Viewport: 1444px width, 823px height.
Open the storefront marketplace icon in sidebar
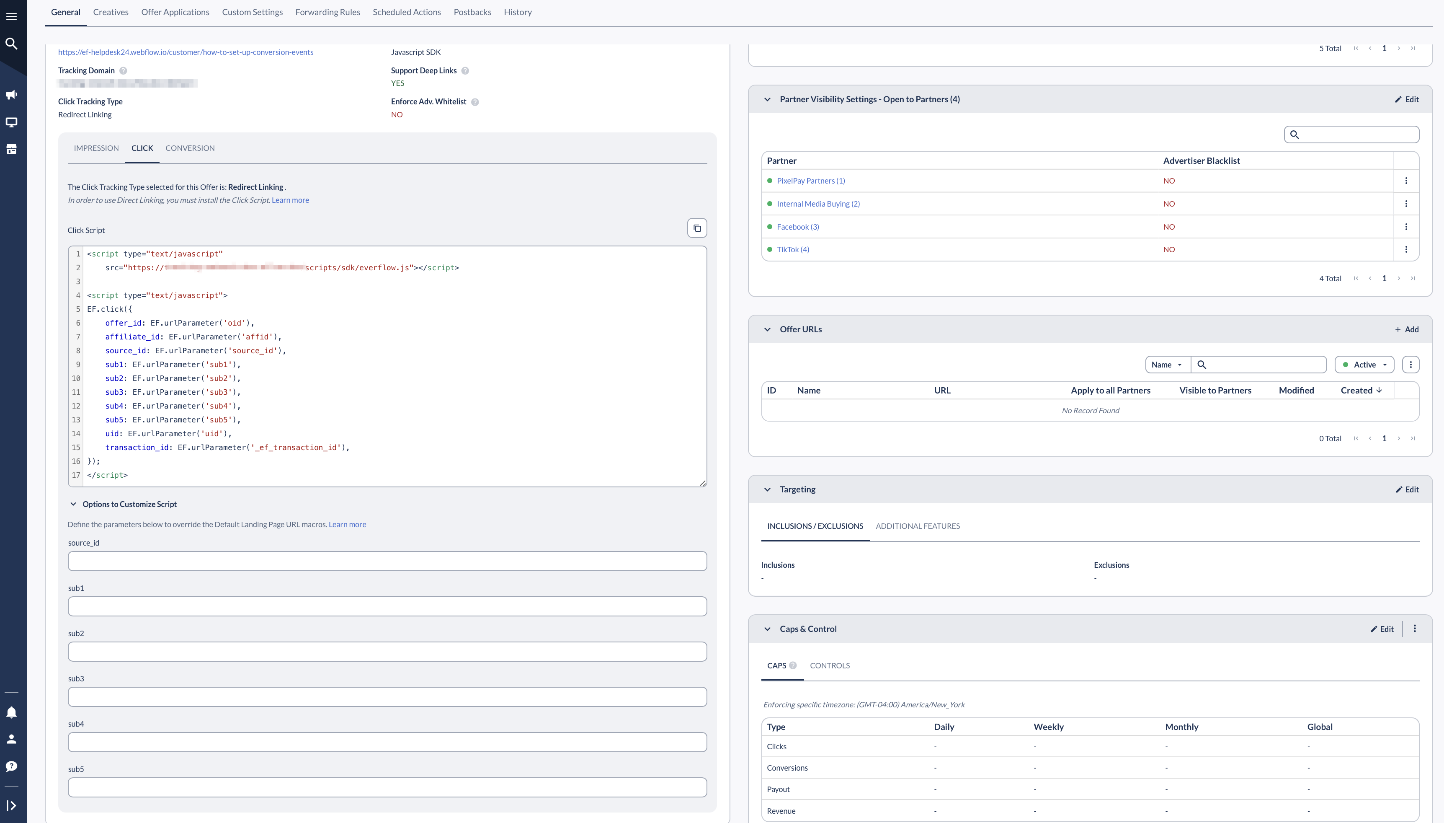coord(11,149)
